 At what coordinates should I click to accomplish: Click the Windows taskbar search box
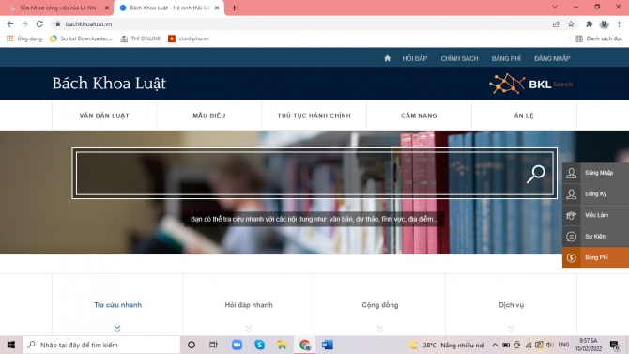101,345
